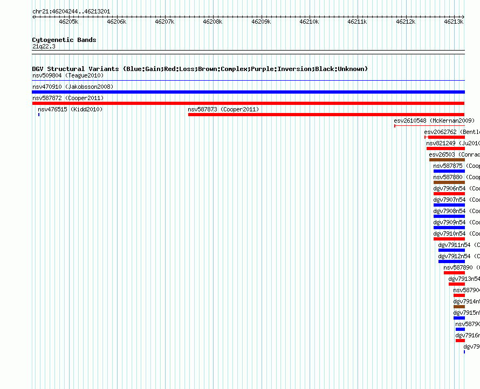This screenshot has width=480, height=389.
Task: Open the dgv7914 variant label
Action: pos(467,301)
